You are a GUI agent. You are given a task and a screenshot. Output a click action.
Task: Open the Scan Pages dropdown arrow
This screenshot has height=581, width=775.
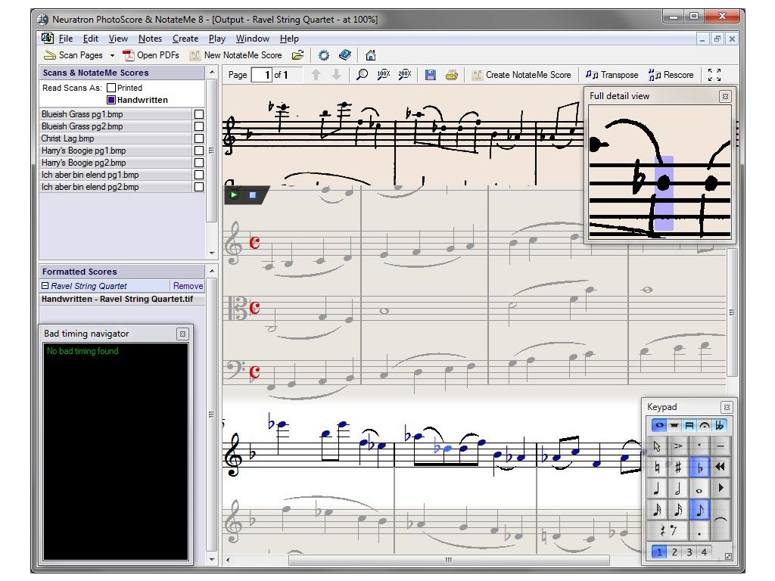point(112,55)
